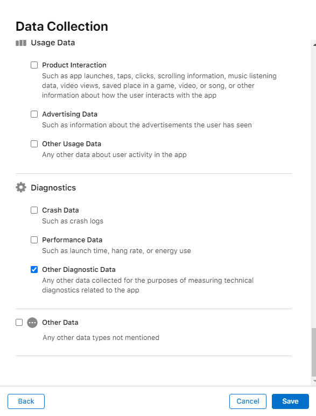316x416 pixels.
Task: Click the Product Interaction label
Action: click(x=74, y=65)
